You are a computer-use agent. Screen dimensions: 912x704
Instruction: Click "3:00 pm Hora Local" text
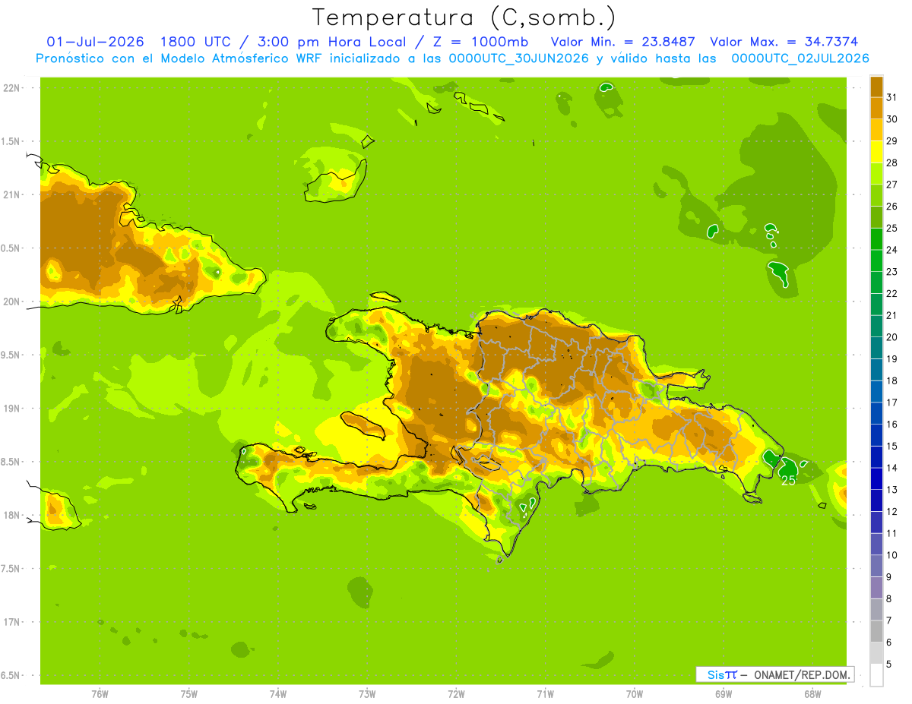329,42
